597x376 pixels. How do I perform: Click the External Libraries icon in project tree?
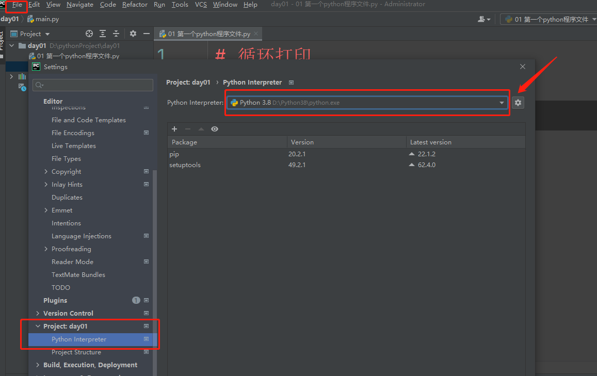pyautogui.click(x=22, y=76)
